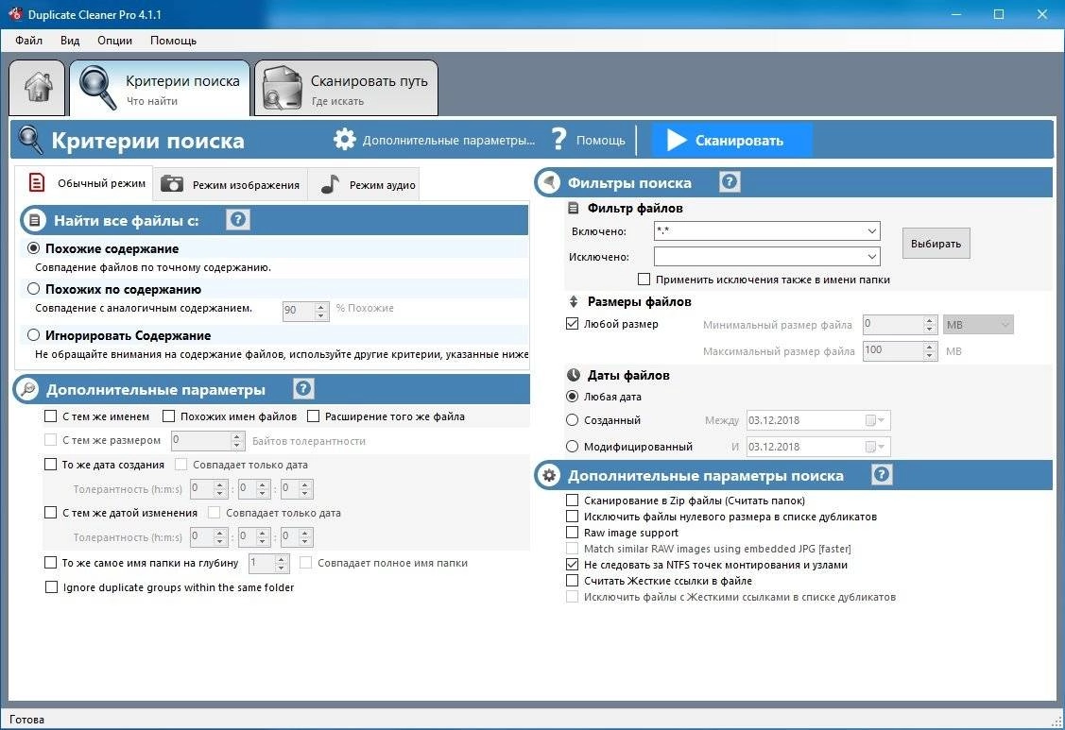The height and width of the screenshot is (730, 1065).
Task: Click the filter icon in Фильтры поиска header
Action: point(548,182)
